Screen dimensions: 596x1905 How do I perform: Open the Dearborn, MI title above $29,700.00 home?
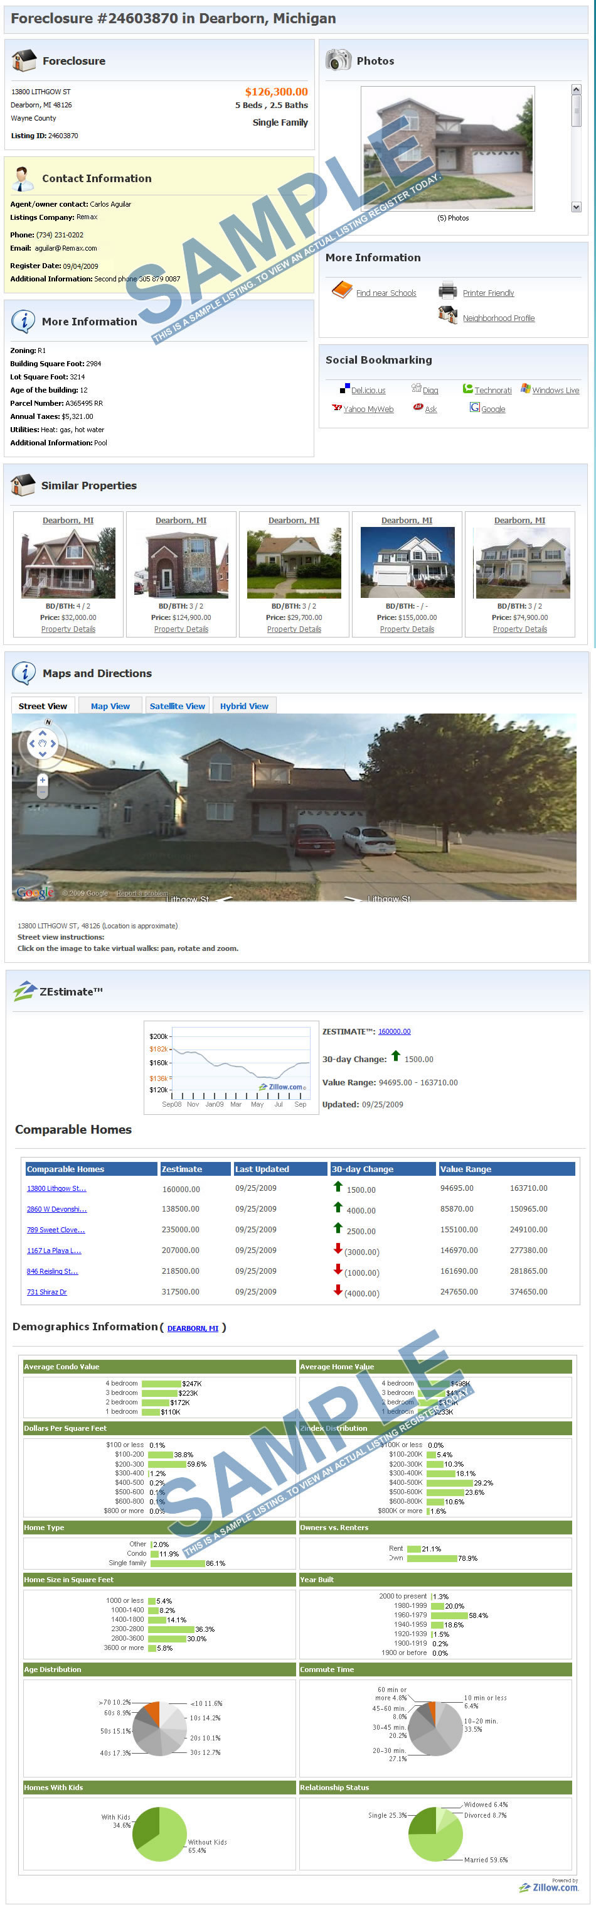point(294,521)
